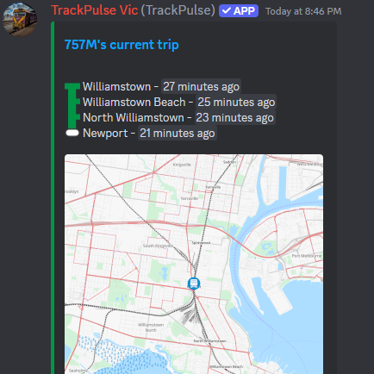Open TrackPulse Vic bot avatar
The height and width of the screenshot is (374, 374).
pyautogui.click(x=20, y=20)
